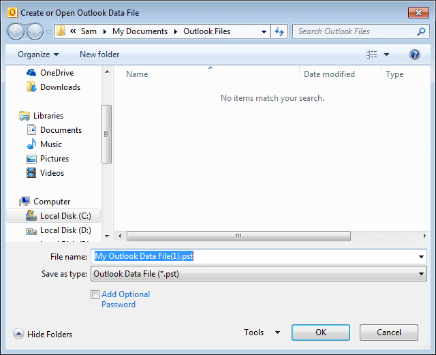Click Outlook Files in the address path
This screenshot has width=436, height=355.
[x=206, y=31]
